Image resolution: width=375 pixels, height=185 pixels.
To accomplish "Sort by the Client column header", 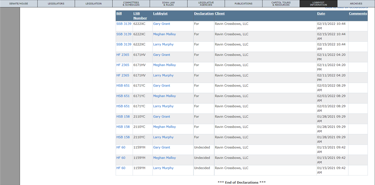I will click(220, 13).
